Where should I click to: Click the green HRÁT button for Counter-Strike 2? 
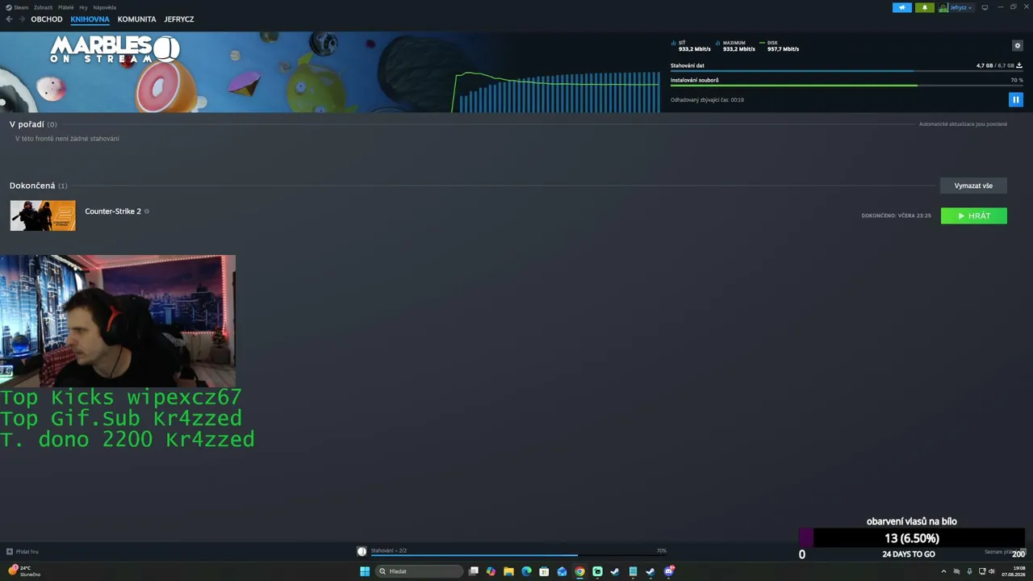[974, 215]
